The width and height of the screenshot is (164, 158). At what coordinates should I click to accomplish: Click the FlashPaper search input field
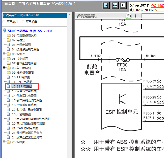pos(153,16)
